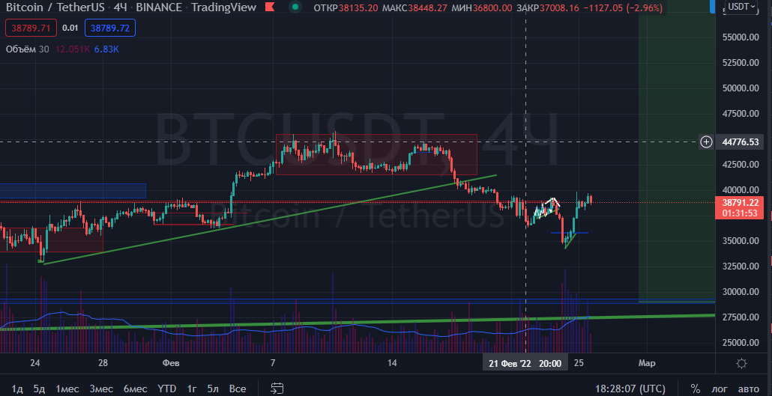The image size is (772, 396).
Task: Click the Bitcoin / TetherUS symbol title
Action: pos(56,7)
